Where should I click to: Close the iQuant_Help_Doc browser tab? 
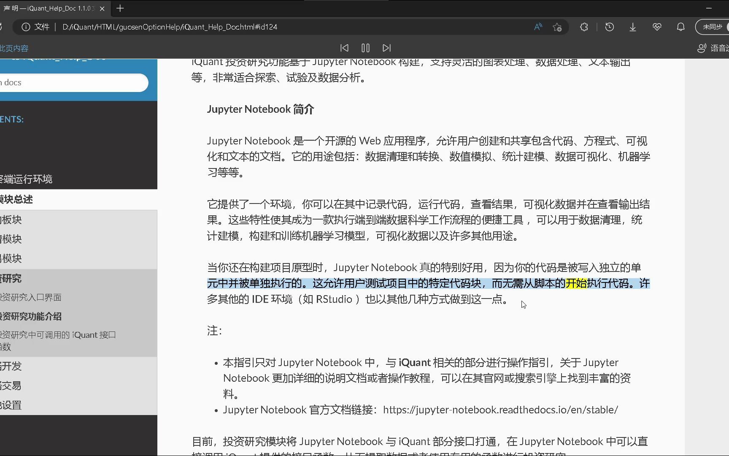pos(102,8)
